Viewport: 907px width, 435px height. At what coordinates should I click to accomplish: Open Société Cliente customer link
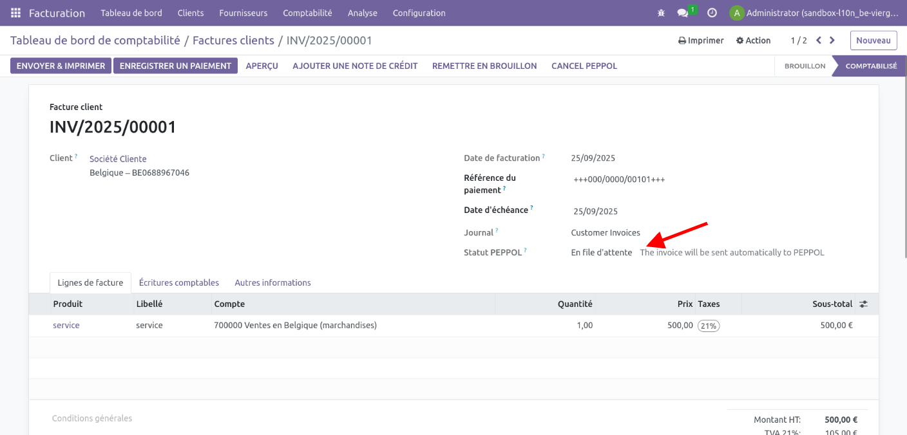pos(118,159)
